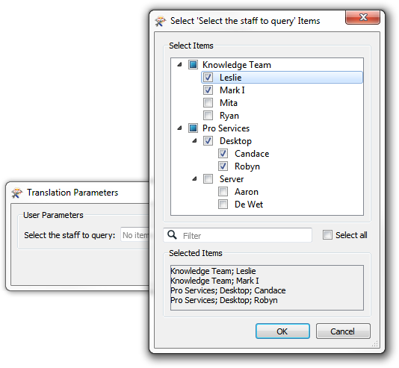
Task: Click 'Knowledge Team; Leslie' in Selected Items
Action: 213,271
